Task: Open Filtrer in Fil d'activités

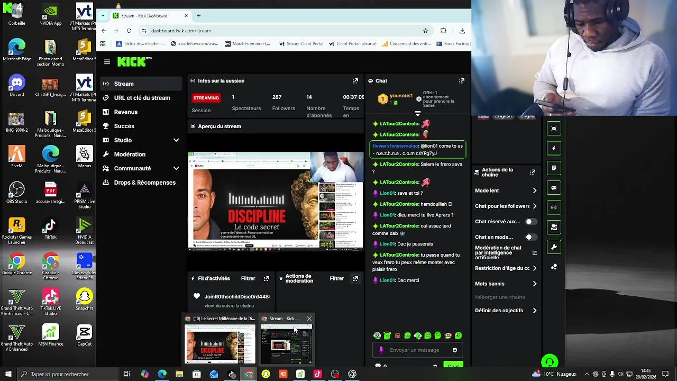Action: coord(248,278)
